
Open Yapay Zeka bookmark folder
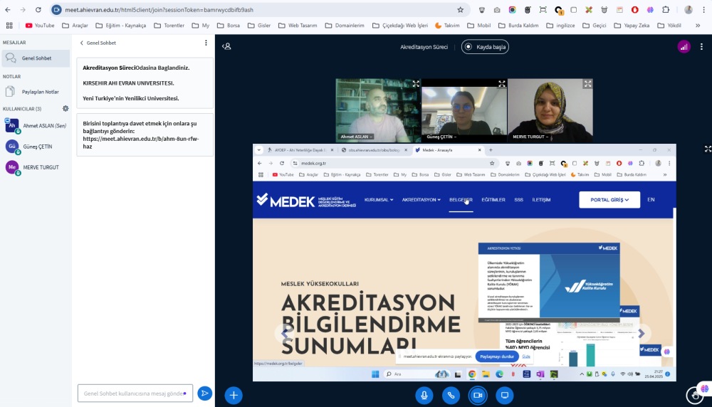(x=632, y=26)
